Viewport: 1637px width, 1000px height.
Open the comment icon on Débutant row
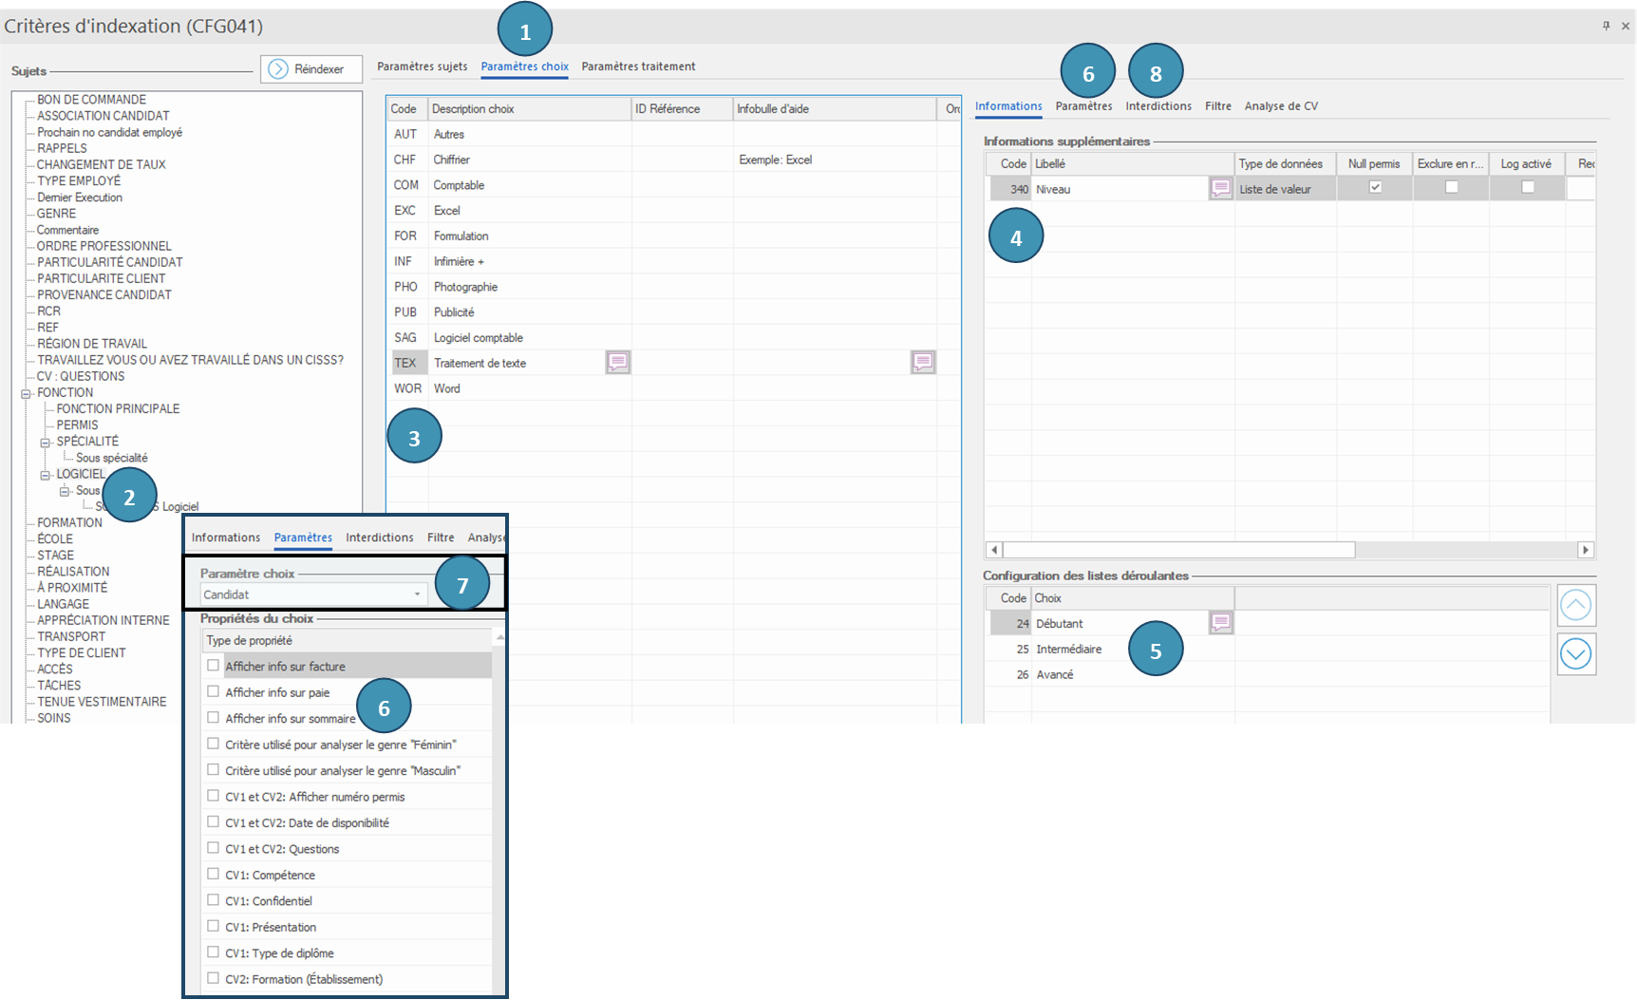click(1221, 623)
